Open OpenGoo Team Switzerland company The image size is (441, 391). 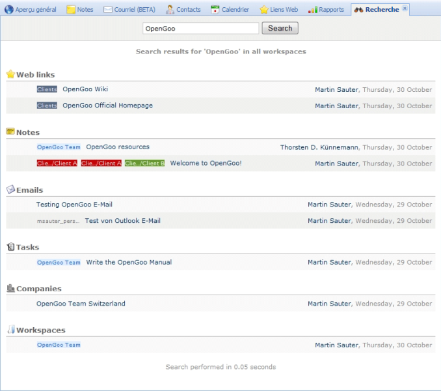click(x=81, y=303)
